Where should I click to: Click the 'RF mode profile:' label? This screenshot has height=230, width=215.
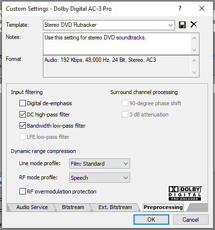click(39, 177)
